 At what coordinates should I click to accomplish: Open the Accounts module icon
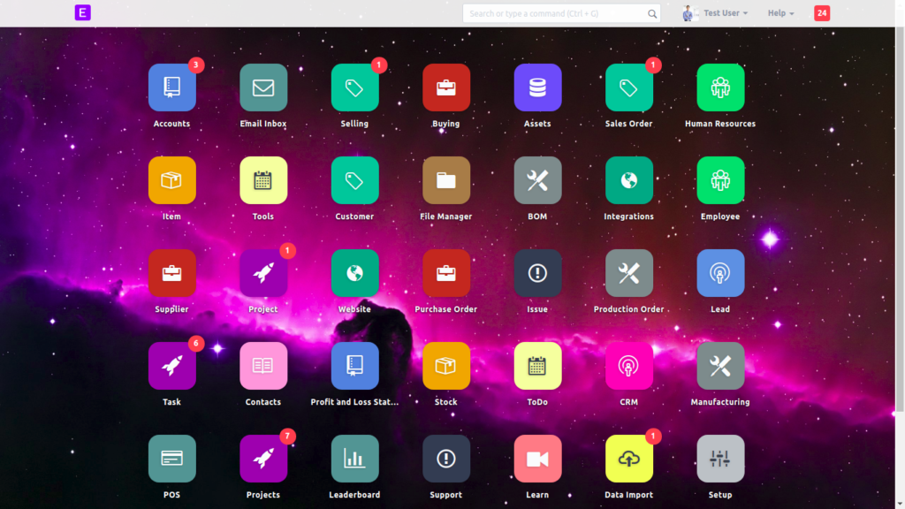171,87
